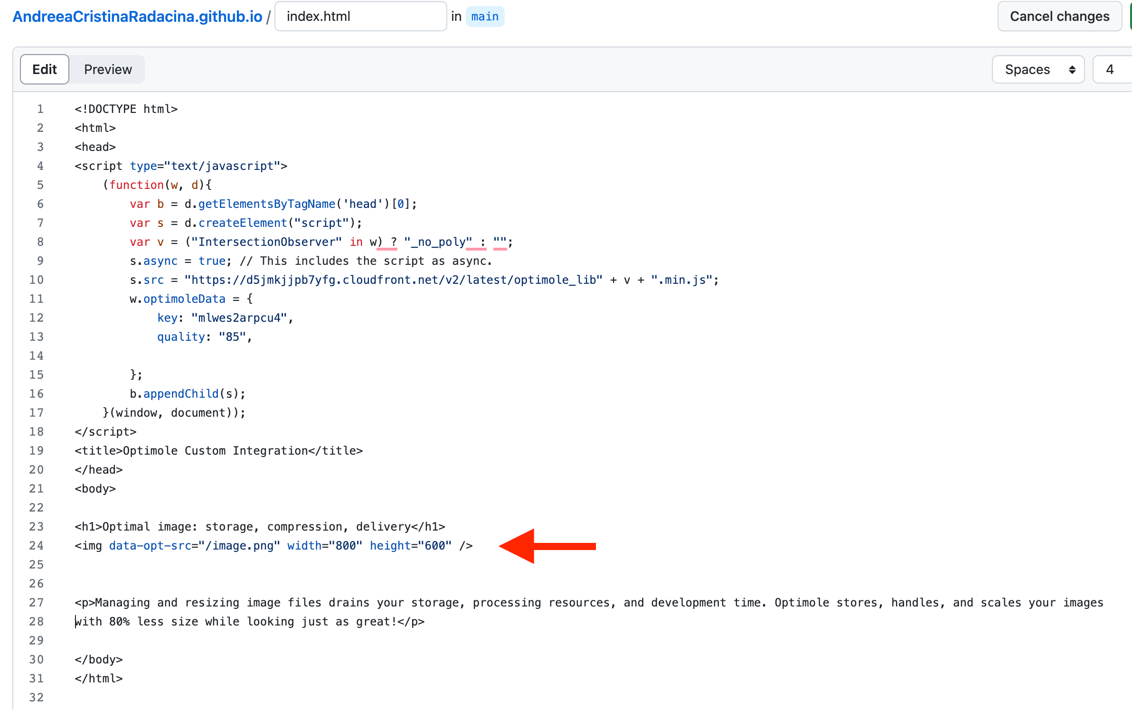1132x709 pixels.
Task: Open the Spaces indent mode dropdown
Action: pyautogui.click(x=1038, y=69)
